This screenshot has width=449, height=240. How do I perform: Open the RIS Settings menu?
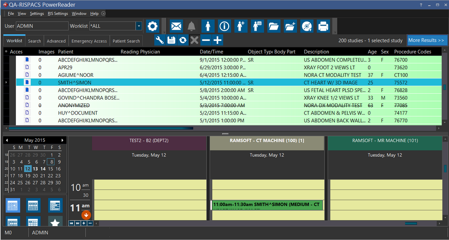(57, 14)
